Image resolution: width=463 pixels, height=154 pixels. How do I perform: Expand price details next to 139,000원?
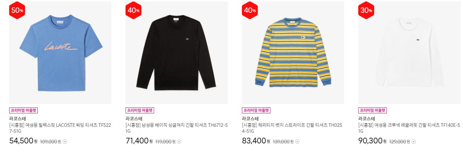[297, 142]
